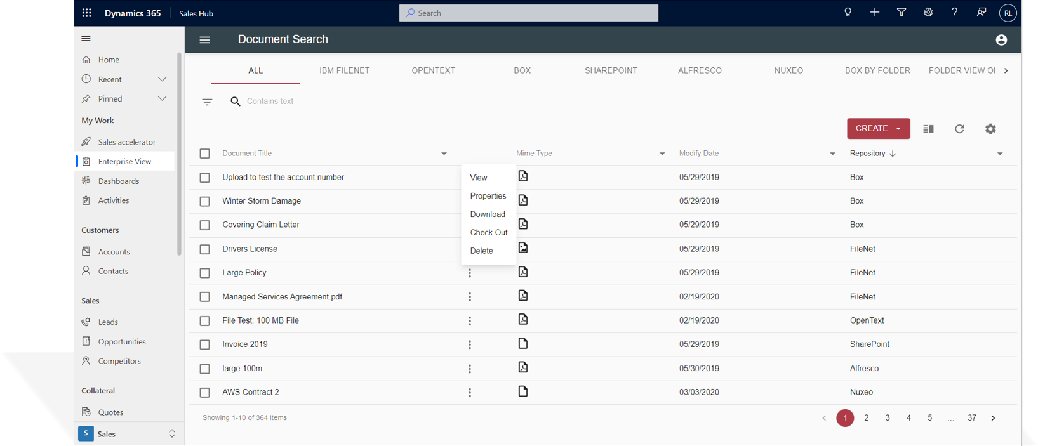The image size is (1038, 446).
Task: Click the help question mark icon
Action: 954,12
